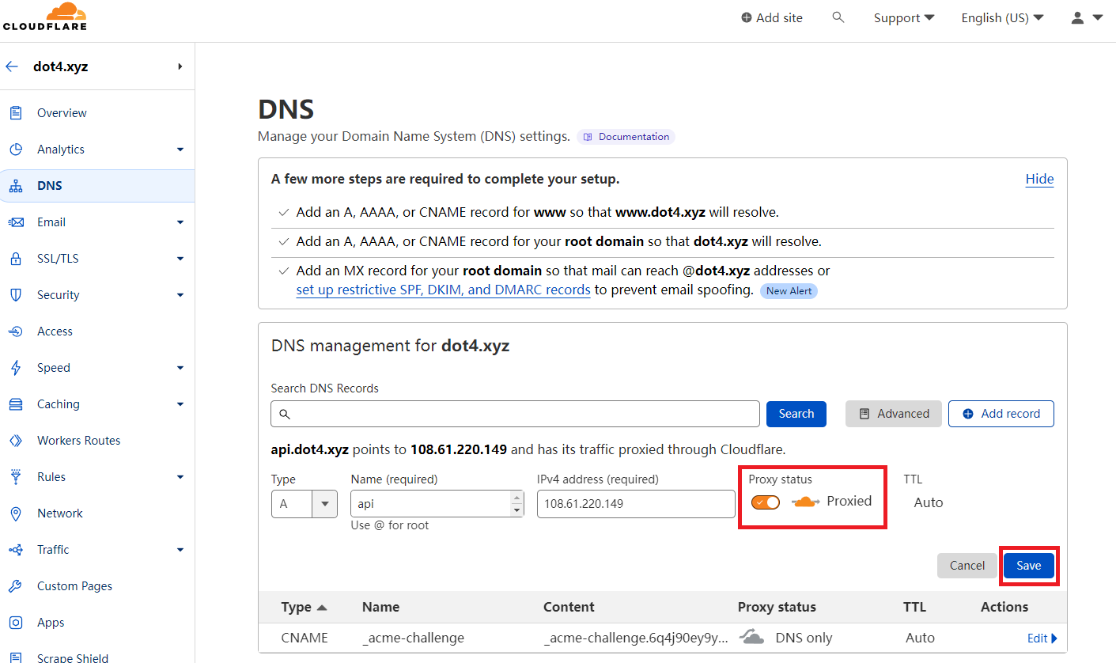Click the Rules funnel icon
The height and width of the screenshot is (663, 1116).
coord(15,477)
